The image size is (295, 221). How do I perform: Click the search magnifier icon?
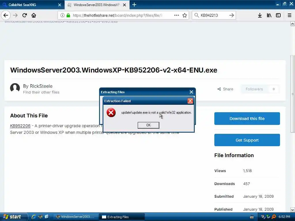(x=196, y=15)
